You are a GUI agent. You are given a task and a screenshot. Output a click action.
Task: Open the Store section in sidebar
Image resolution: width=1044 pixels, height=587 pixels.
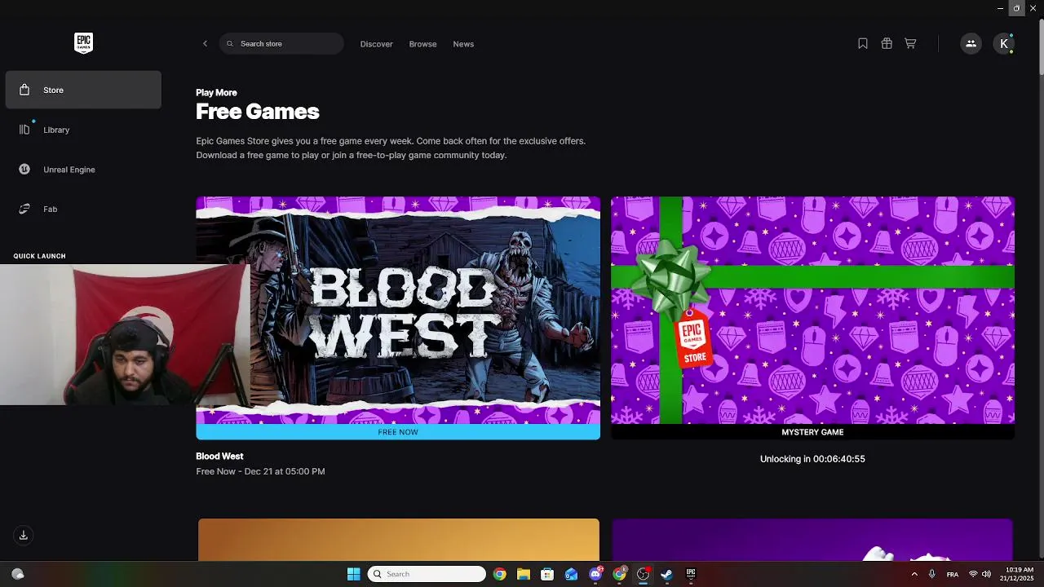click(83, 90)
